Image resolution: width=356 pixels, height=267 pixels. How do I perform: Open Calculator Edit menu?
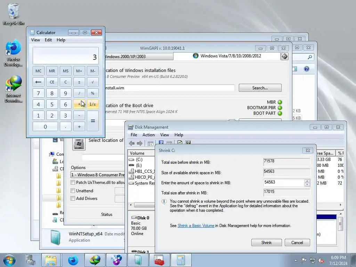click(x=48, y=40)
